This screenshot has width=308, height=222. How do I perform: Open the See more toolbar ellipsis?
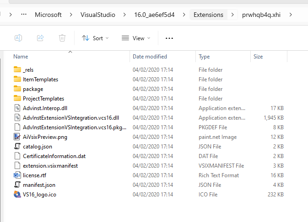click(x=169, y=38)
